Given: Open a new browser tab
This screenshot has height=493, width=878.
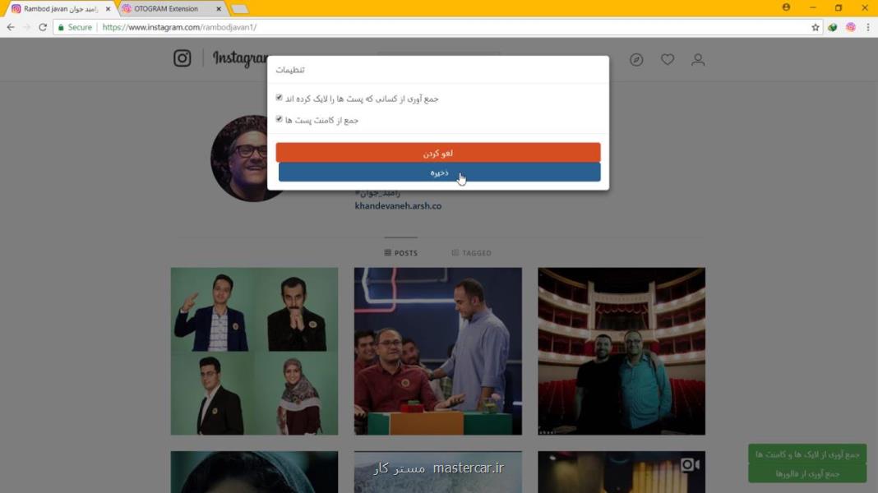Looking at the screenshot, I should click(239, 9).
